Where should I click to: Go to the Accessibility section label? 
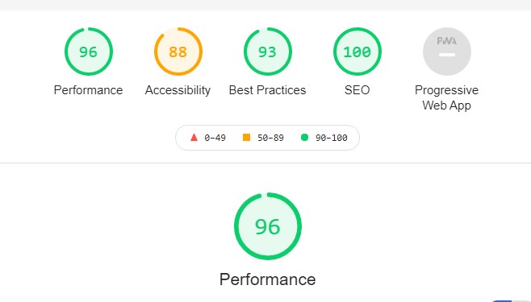pos(178,90)
